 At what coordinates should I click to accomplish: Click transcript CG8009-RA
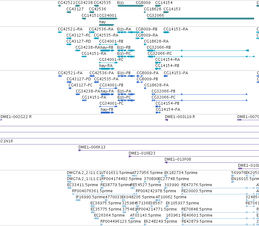point(147,35)
